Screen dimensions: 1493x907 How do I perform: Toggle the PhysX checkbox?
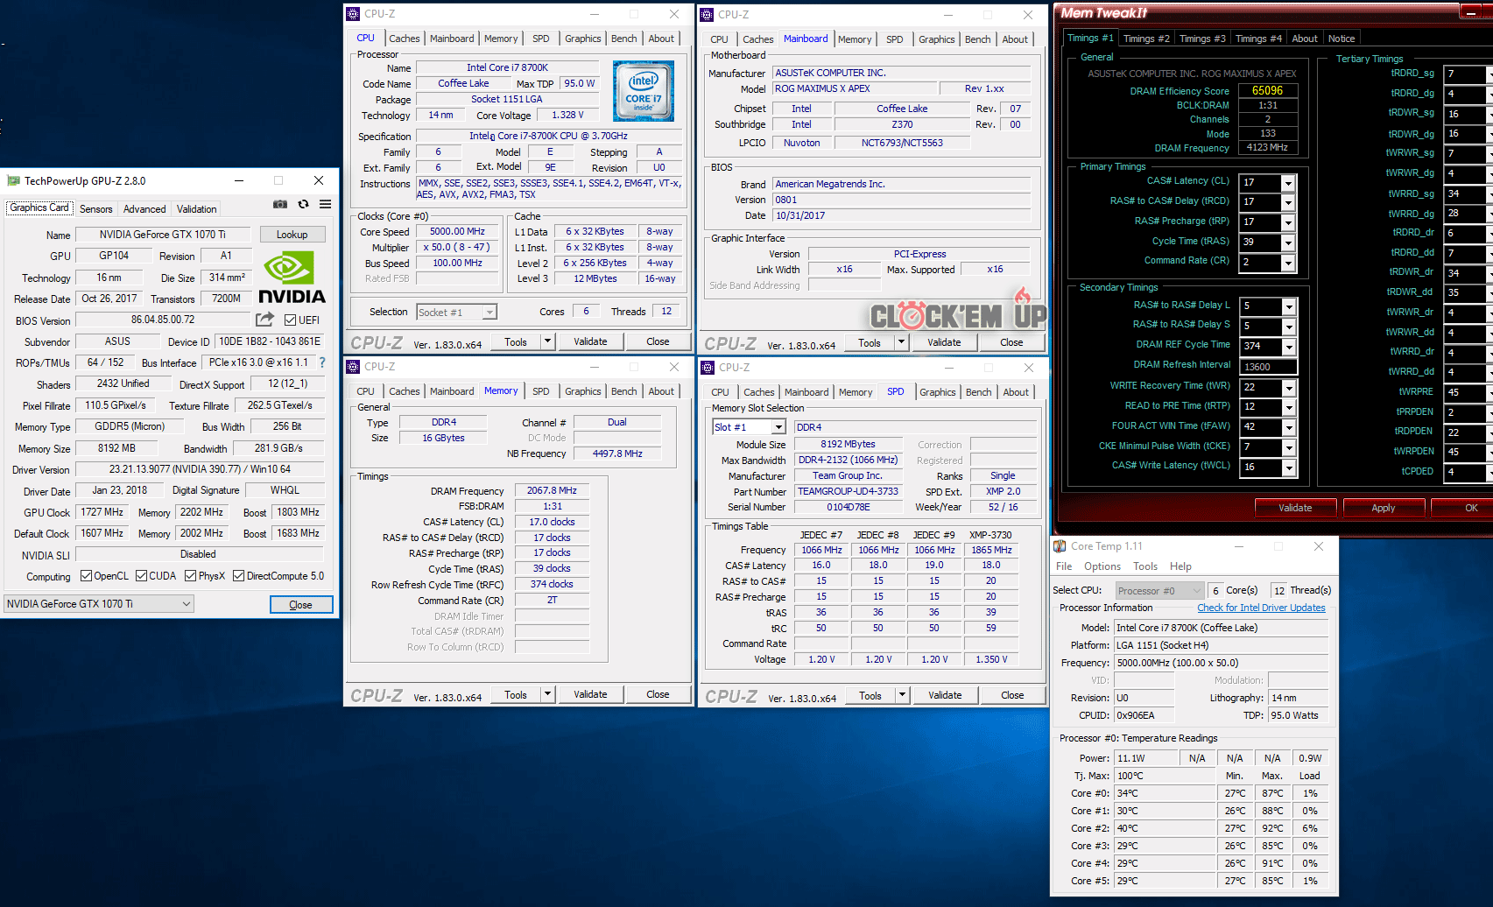pos(191,576)
